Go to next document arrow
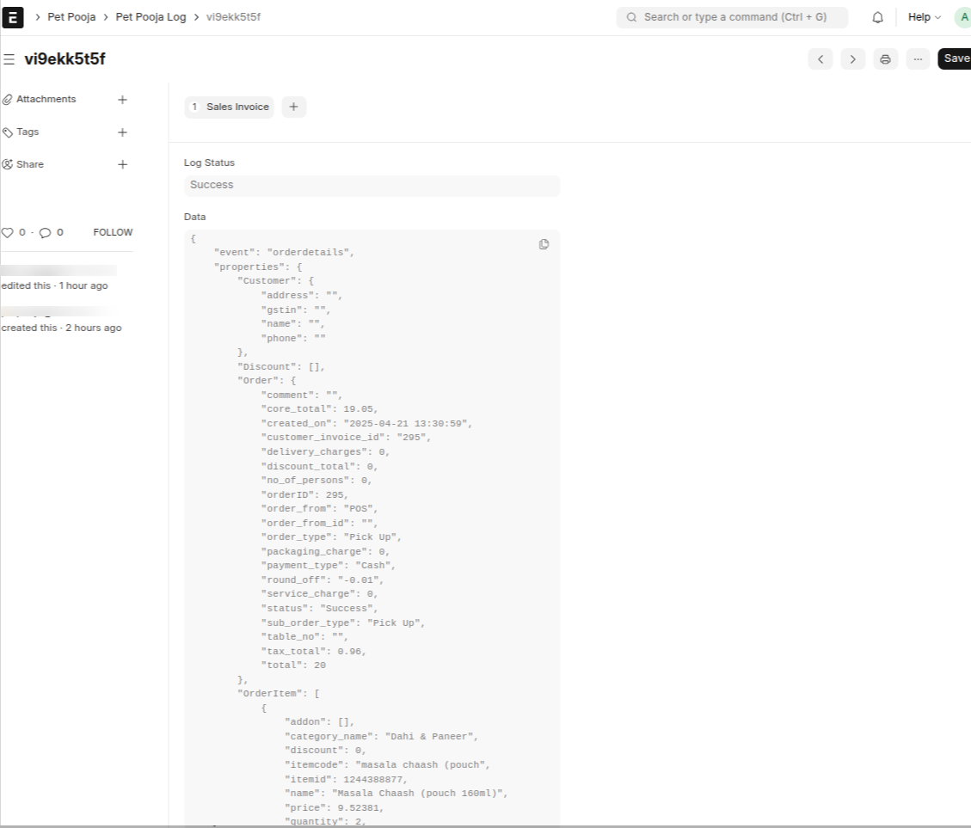 (x=852, y=58)
